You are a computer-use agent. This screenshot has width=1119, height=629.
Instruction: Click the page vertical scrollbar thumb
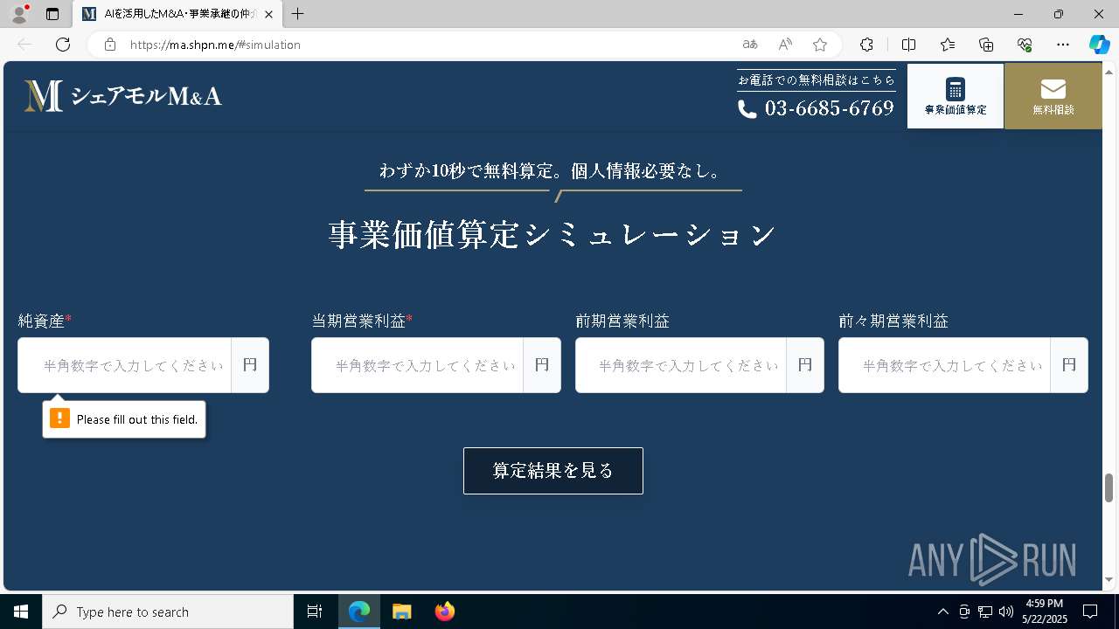tap(1109, 487)
